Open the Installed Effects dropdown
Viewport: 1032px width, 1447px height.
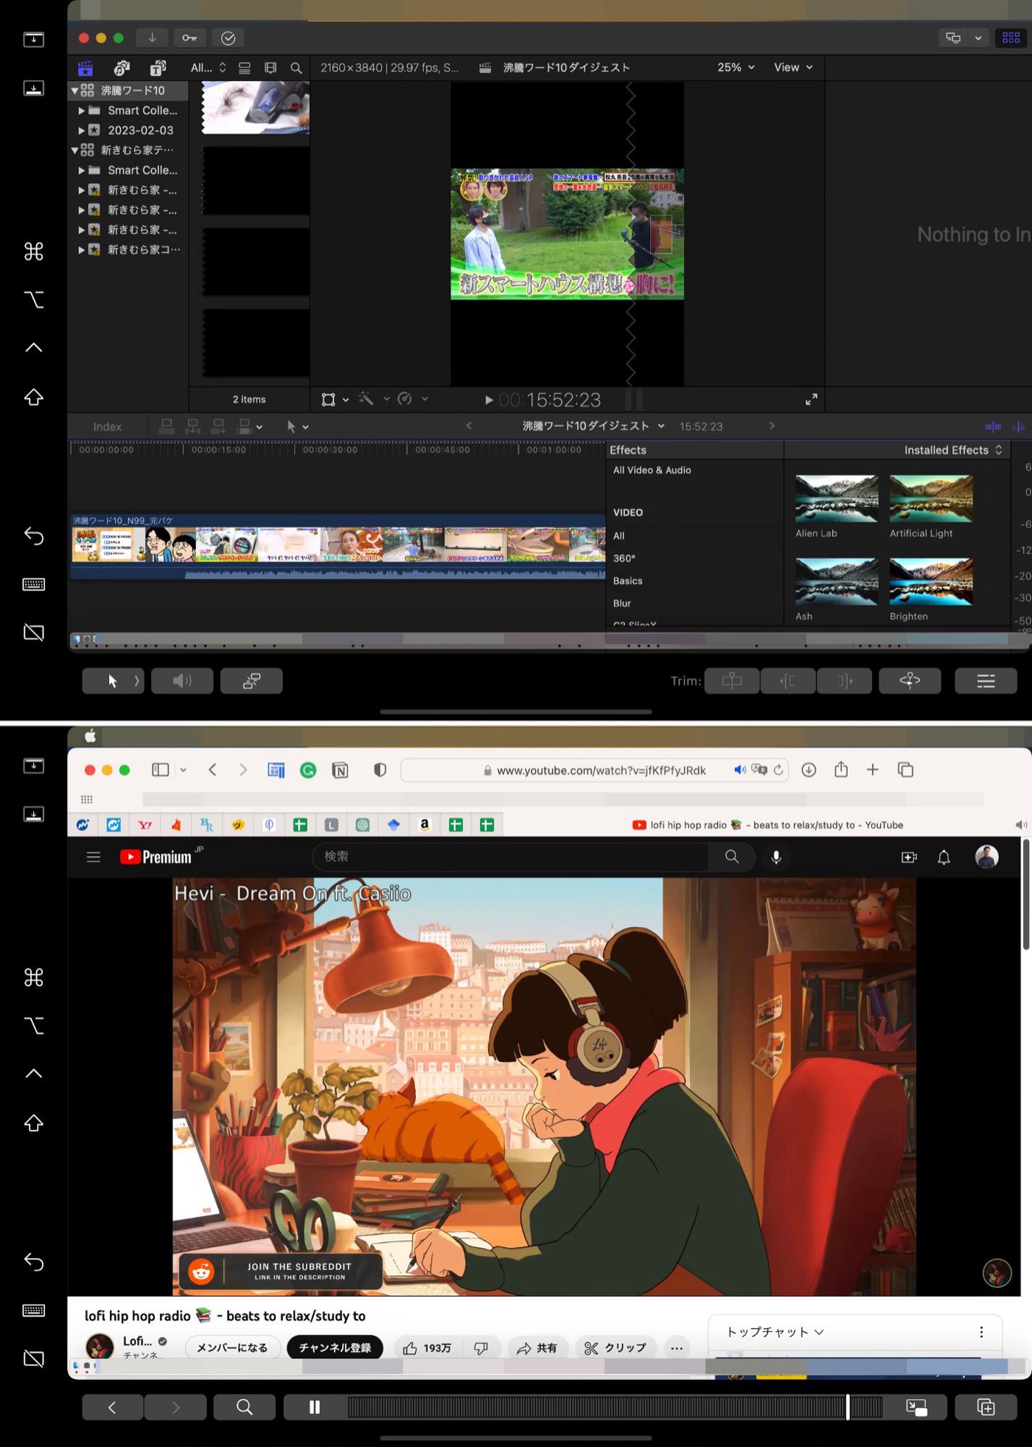[x=953, y=450]
